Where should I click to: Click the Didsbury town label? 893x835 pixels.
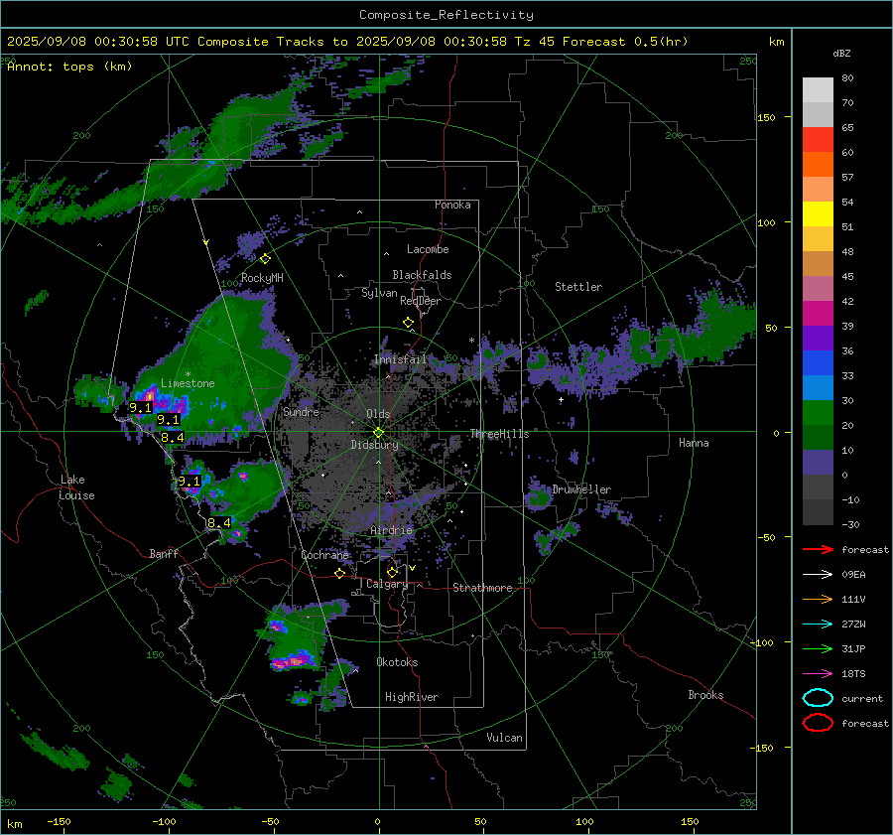tap(374, 445)
